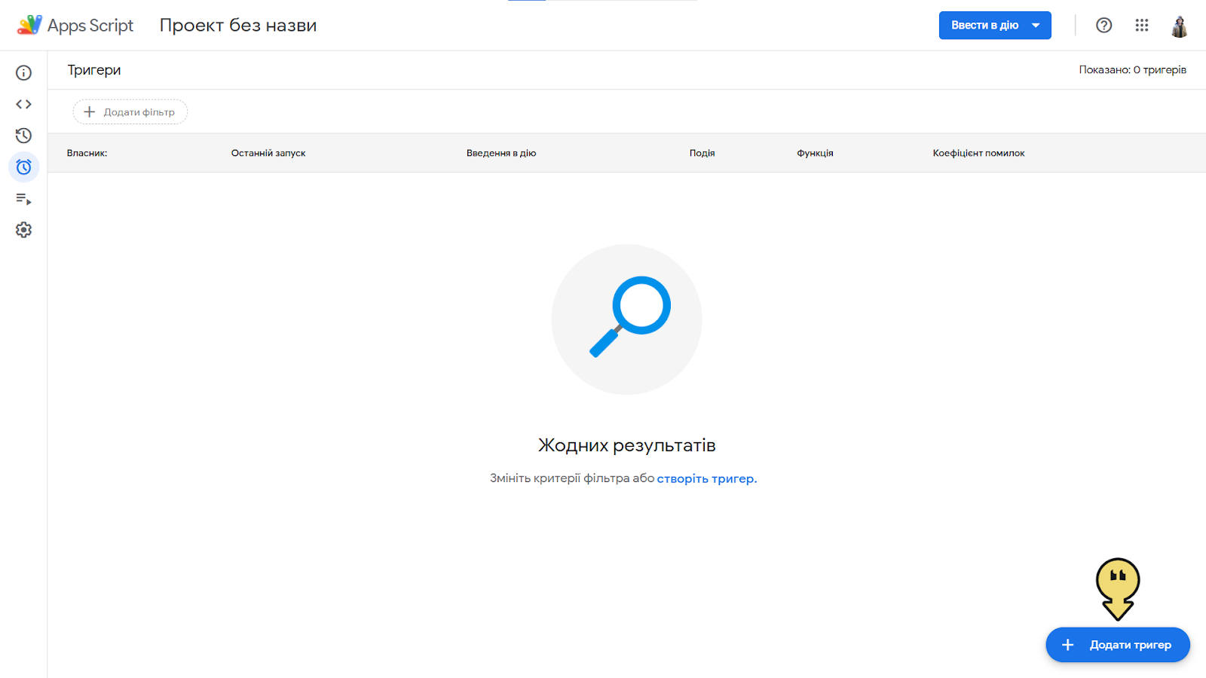
Task: Open the code Editor icon
Action: pyautogui.click(x=23, y=104)
